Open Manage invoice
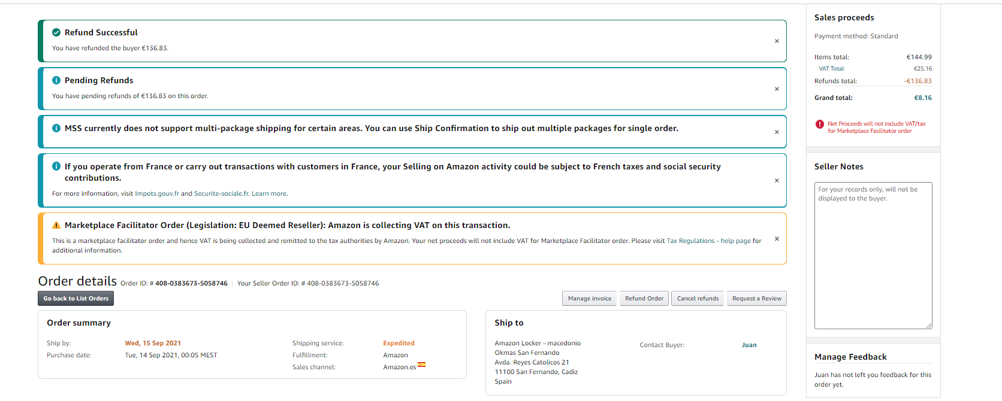Image resolution: width=1002 pixels, height=401 pixels. click(589, 299)
